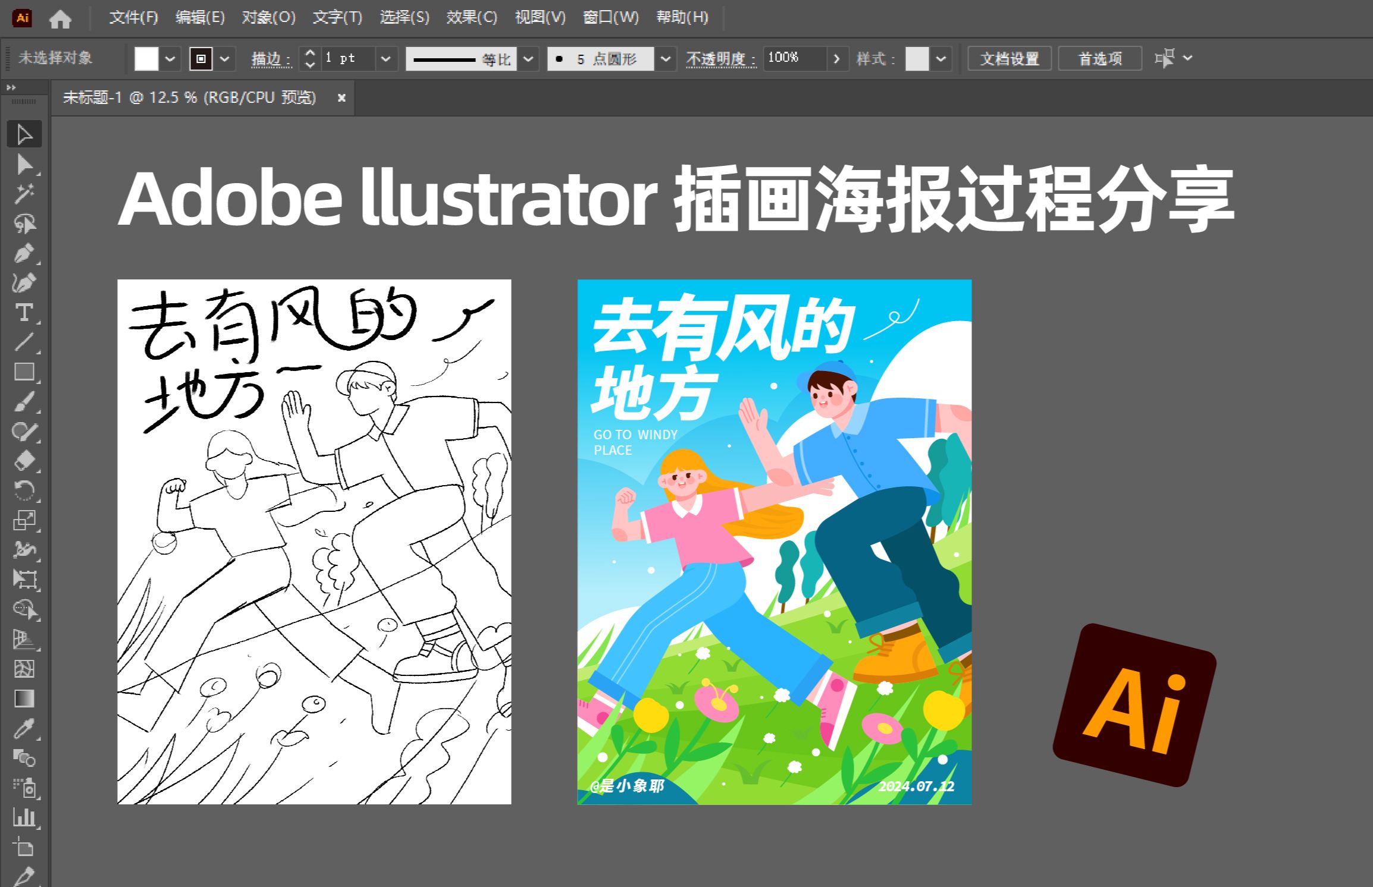Open the align-to-selection options icon
Screen dimensions: 1373x887
coord(1164,58)
